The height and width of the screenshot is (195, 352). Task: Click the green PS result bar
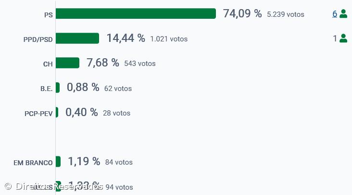136,14
